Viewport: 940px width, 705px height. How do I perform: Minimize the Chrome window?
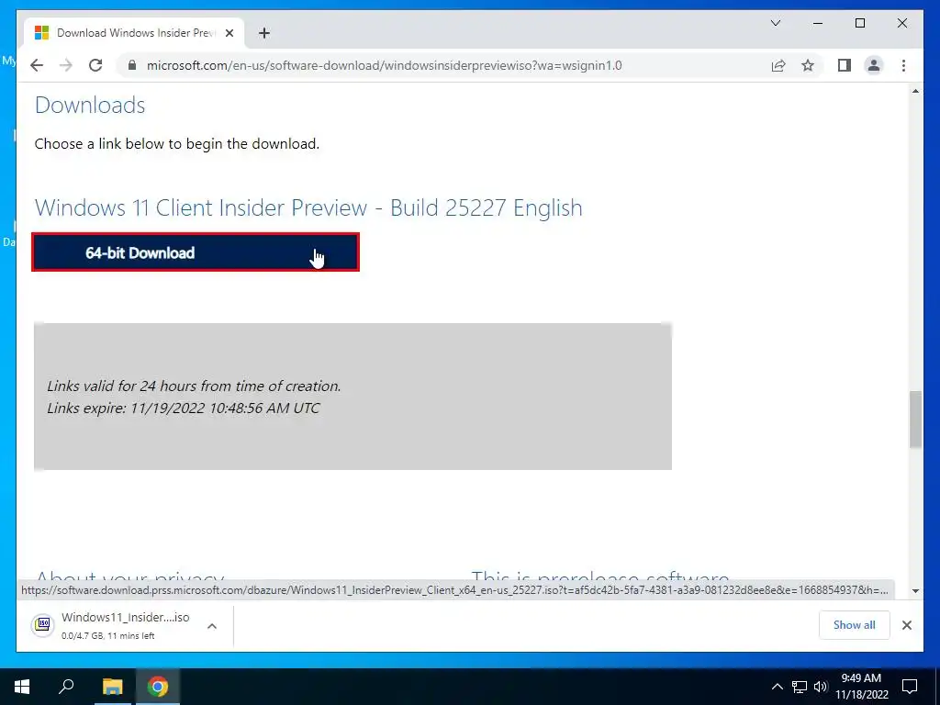click(x=818, y=23)
